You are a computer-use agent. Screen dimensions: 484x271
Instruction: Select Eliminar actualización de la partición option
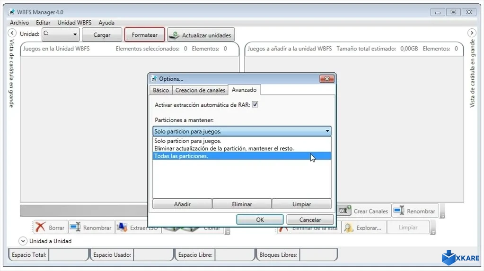242,148
